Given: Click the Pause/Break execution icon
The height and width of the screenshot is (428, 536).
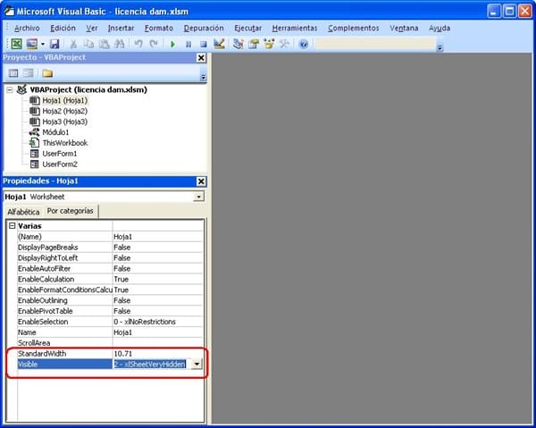Looking at the screenshot, I should (188, 44).
